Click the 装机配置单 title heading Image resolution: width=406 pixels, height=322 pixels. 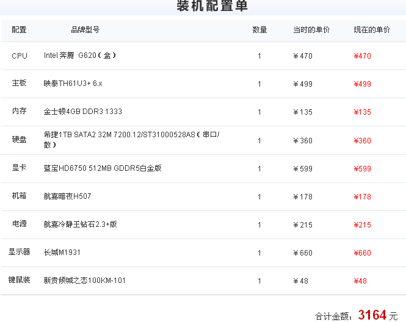coord(212,5)
